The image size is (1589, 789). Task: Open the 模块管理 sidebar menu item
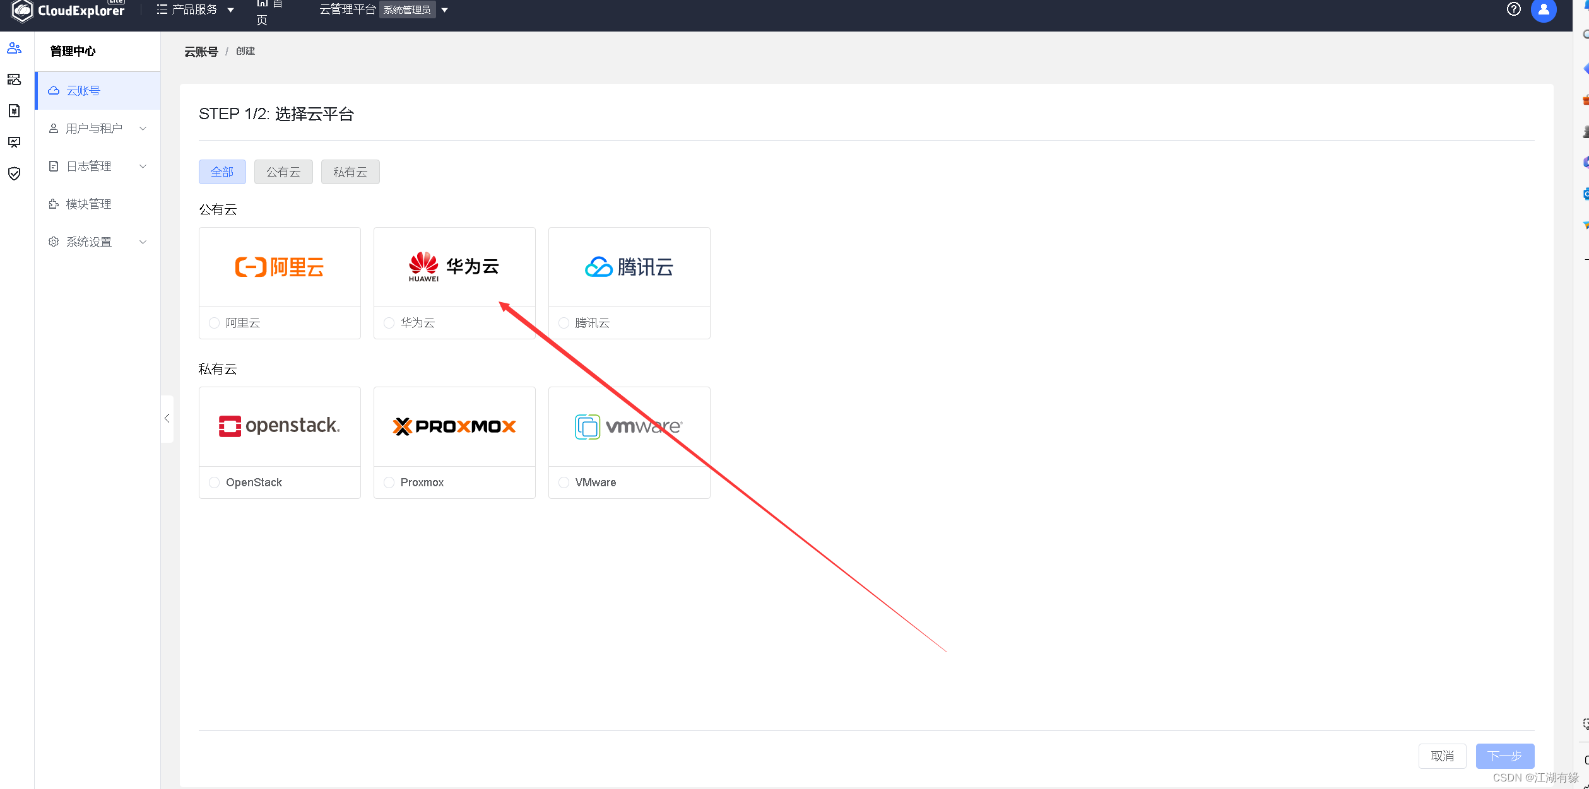[x=98, y=204]
